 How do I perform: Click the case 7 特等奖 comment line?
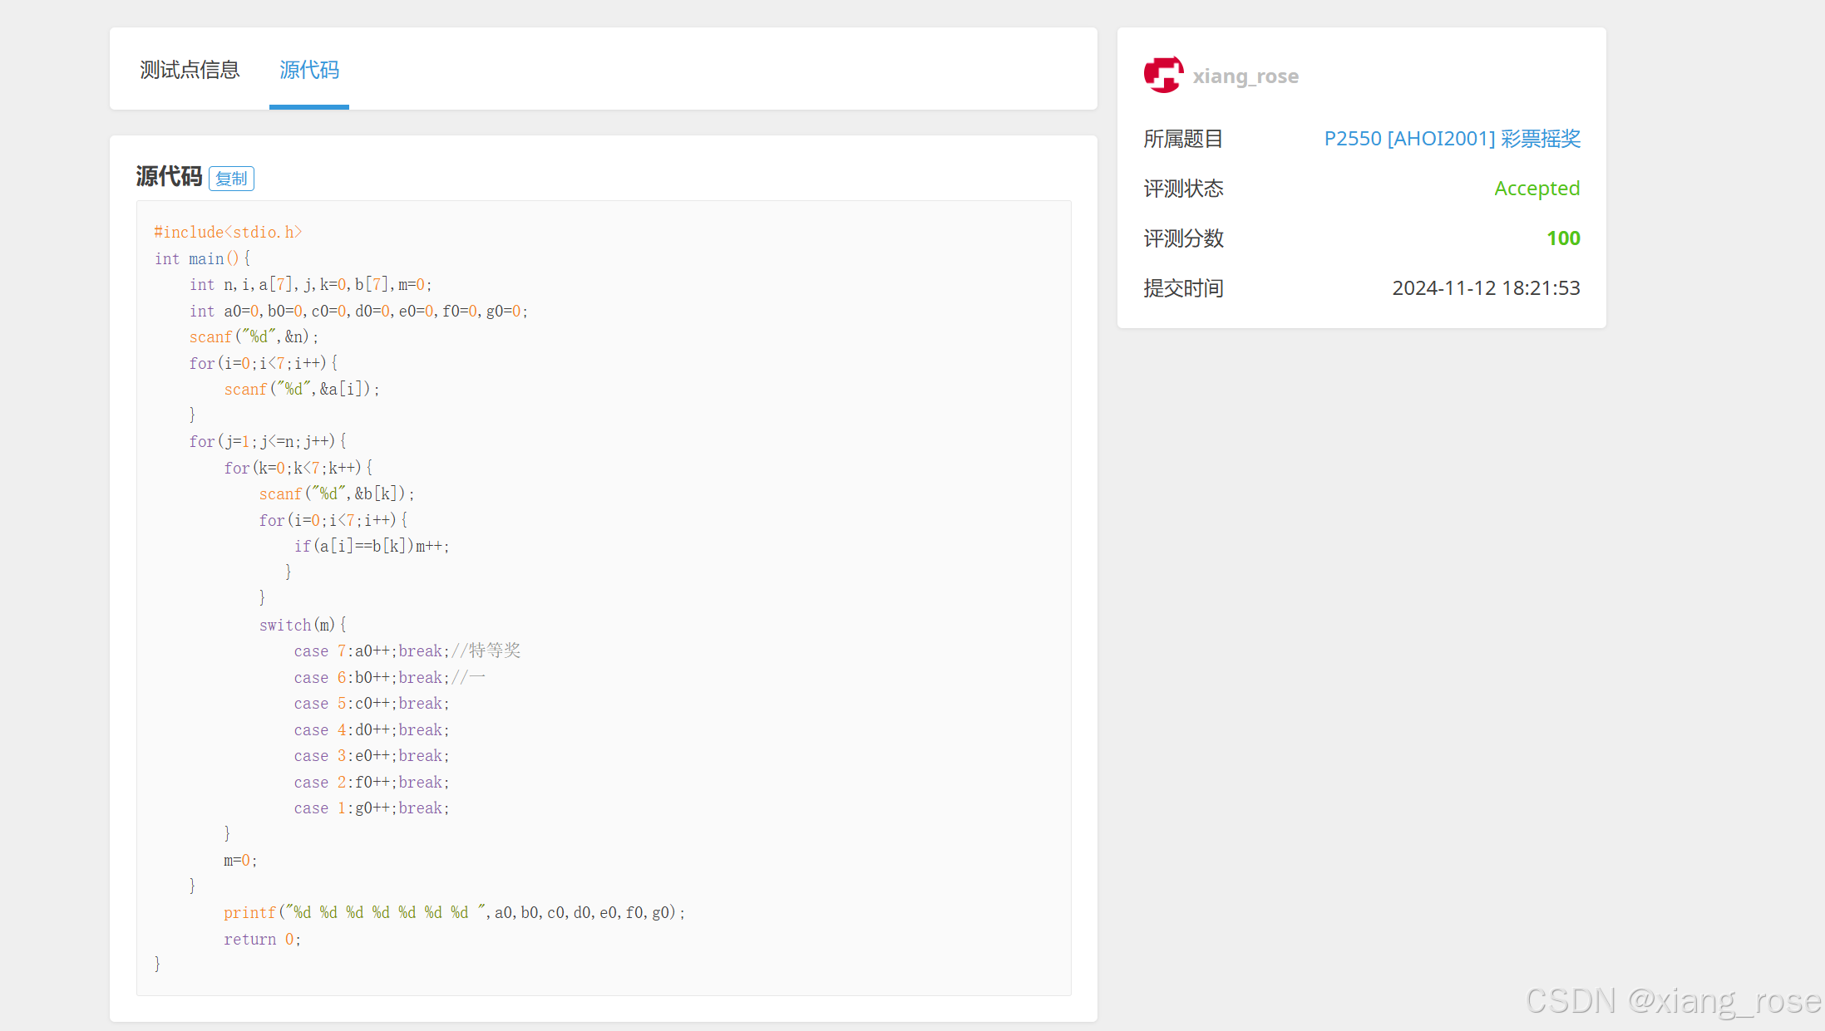[407, 651]
